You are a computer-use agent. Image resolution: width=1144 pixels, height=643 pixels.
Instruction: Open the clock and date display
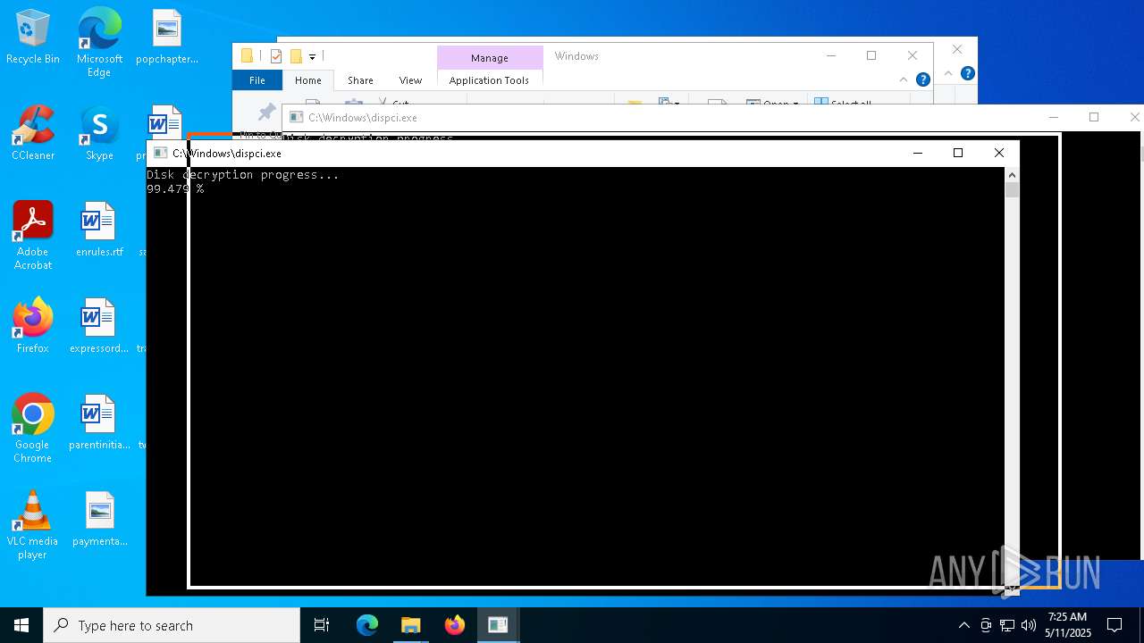point(1068,625)
